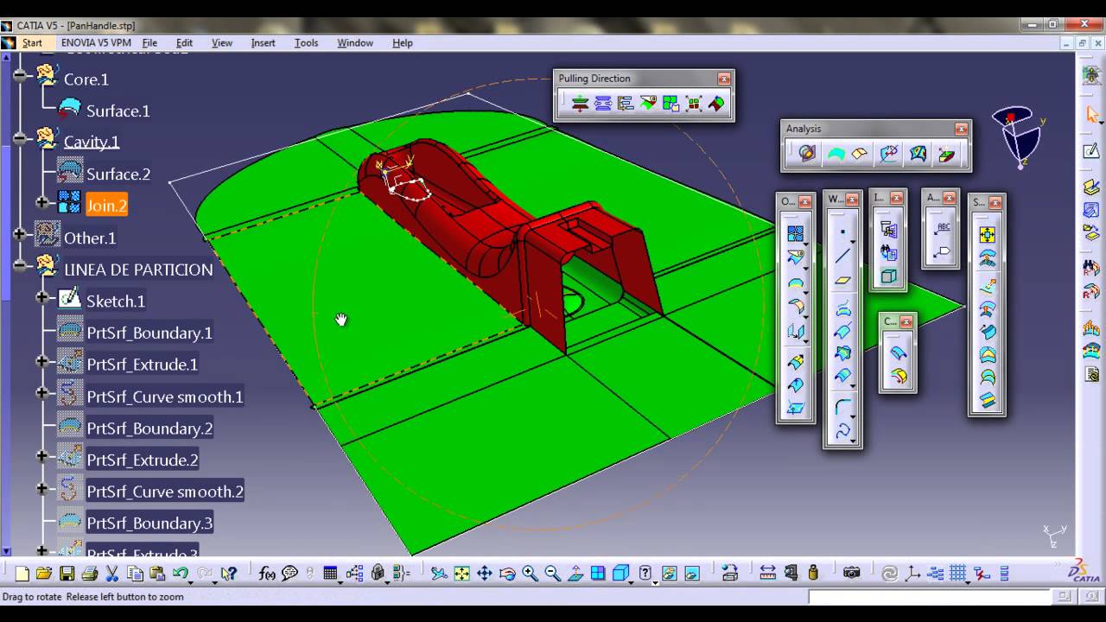Click the Text with Leader ABC icon

click(x=942, y=229)
